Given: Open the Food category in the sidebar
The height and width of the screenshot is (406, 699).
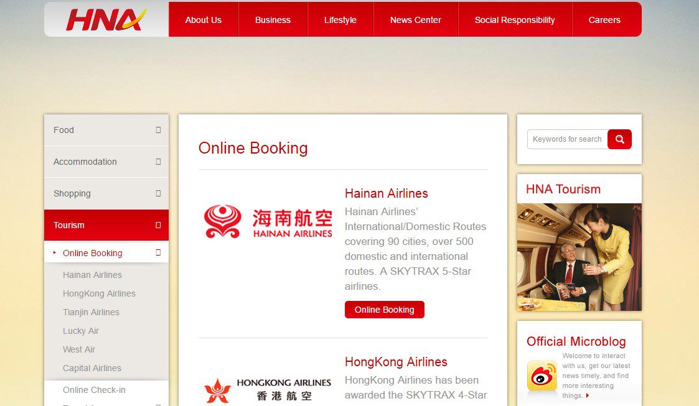Looking at the screenshot, I should (x=63, y=130).
